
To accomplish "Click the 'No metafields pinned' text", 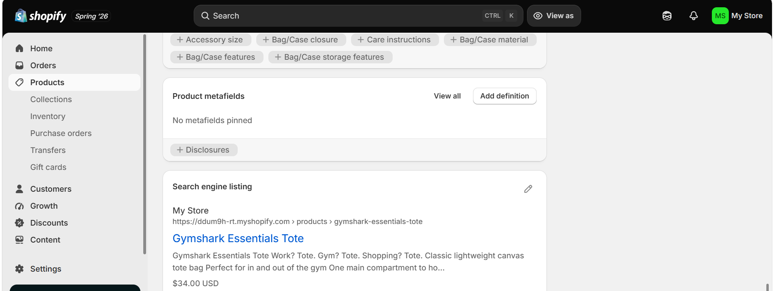I will tap(212, 120).
